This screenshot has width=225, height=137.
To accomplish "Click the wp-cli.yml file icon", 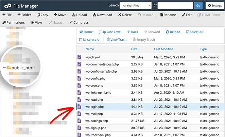I will coord(79,57).
